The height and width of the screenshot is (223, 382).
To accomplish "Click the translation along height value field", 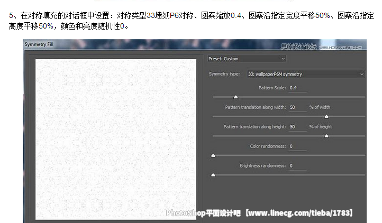I will pyautogui.click(x=297, y=127).
